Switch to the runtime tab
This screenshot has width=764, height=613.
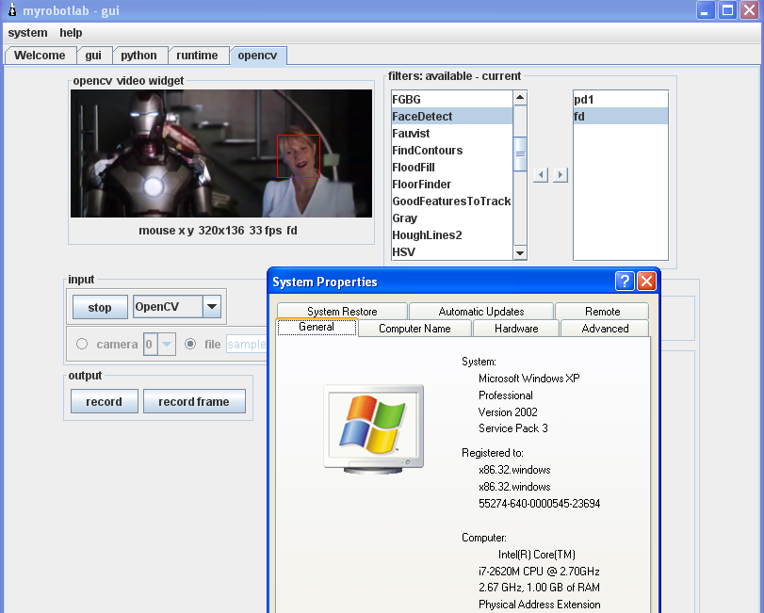pyautogui.click(x=197, y=56)
